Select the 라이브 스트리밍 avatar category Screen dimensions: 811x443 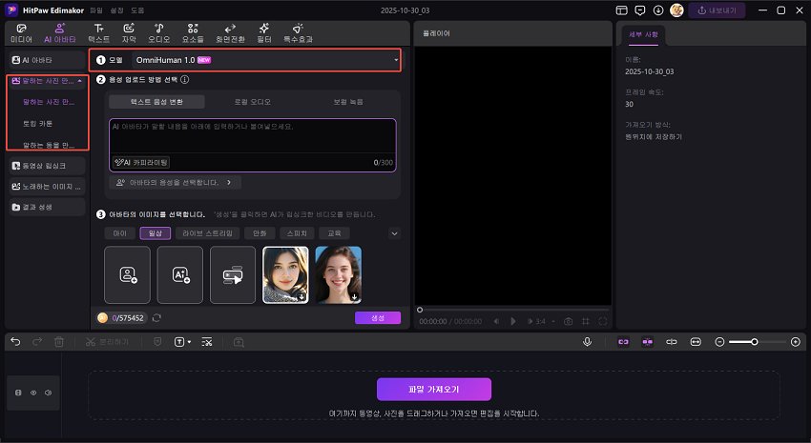pos(207,233)
